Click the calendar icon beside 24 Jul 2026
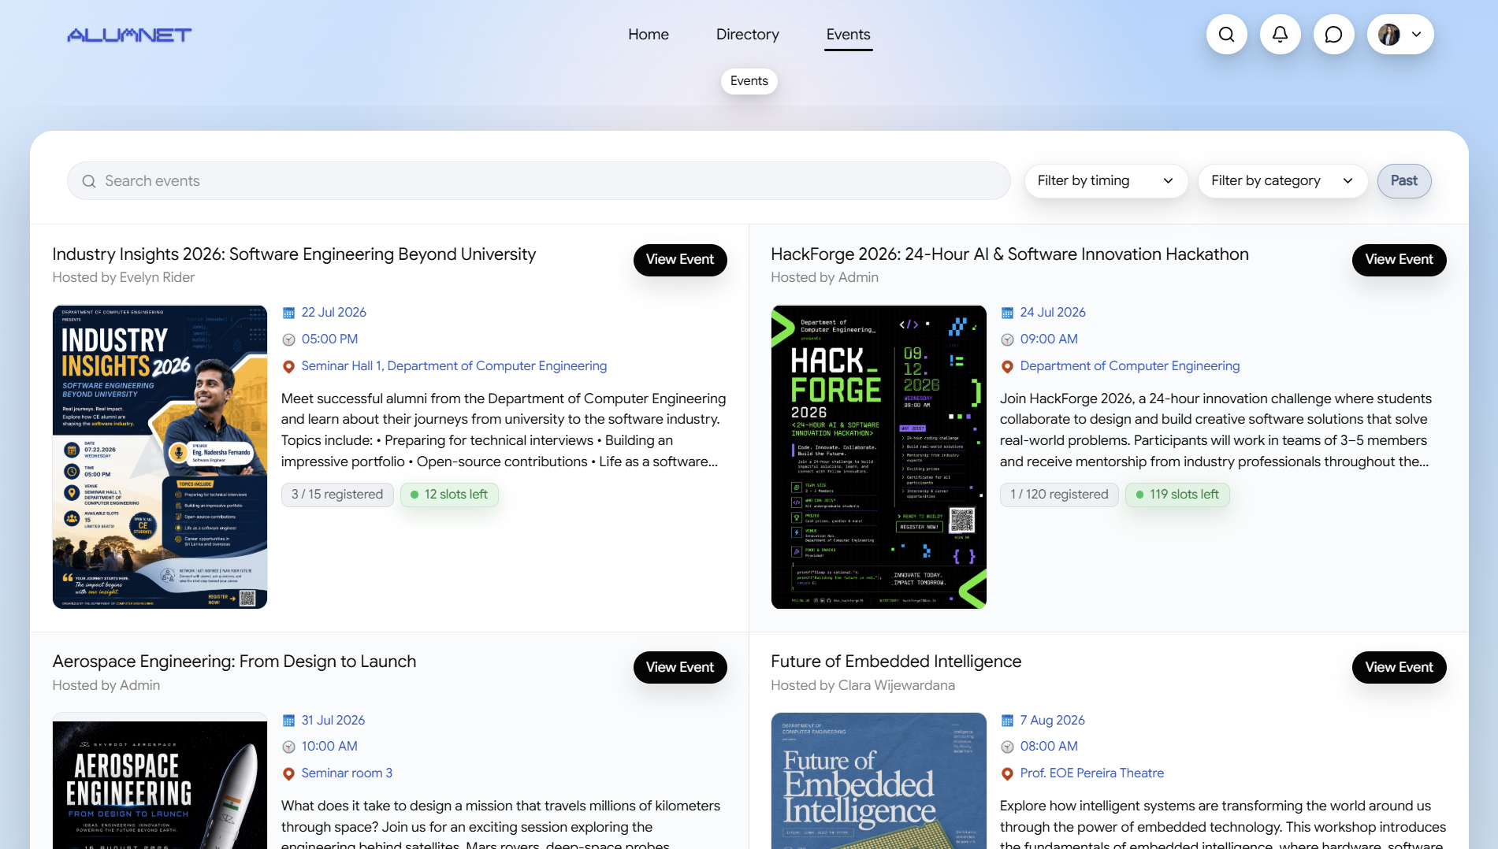 click(1007, 313)
